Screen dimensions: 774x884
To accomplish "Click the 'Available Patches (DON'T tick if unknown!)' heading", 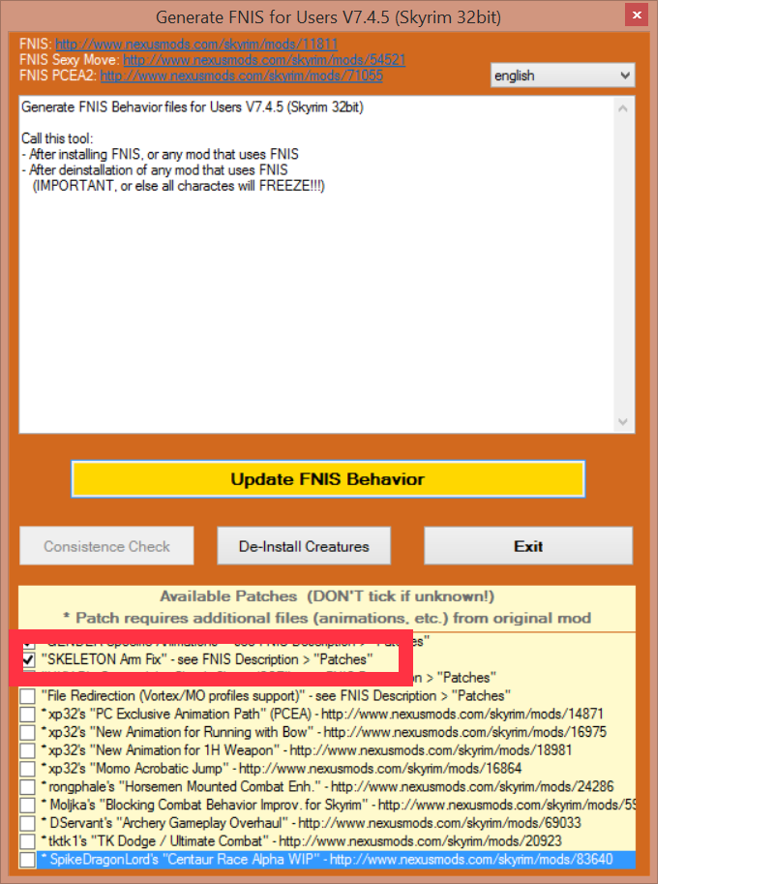I will pos(327,596).
